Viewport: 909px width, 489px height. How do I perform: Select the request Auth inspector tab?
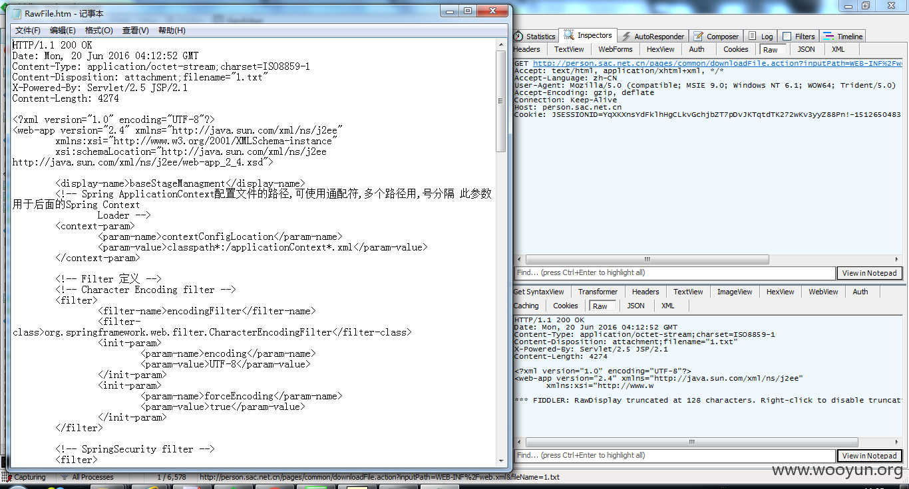(x=697, y=49)
